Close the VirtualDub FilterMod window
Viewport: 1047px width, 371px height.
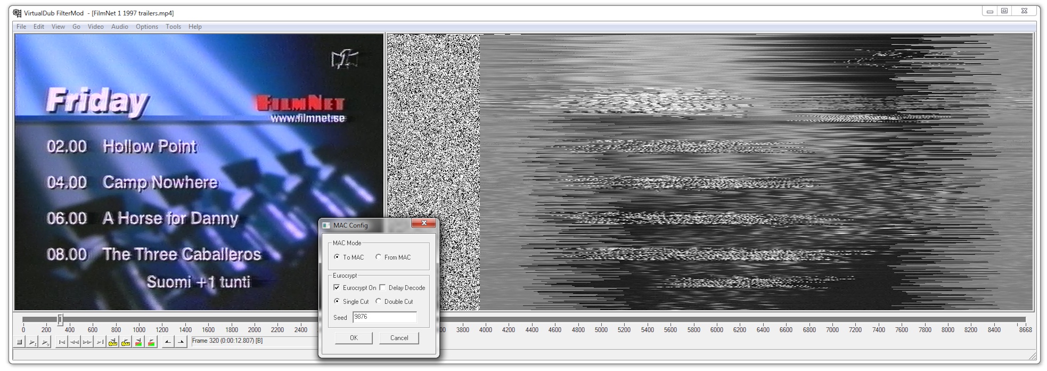click(1024, 11)
